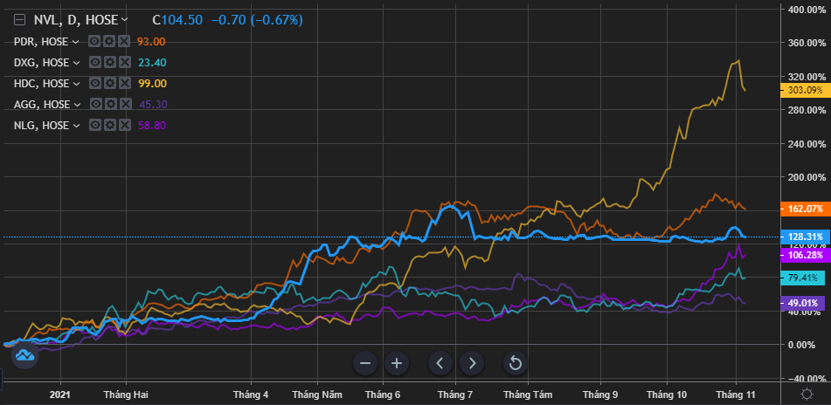
Task: Click the Tháng Tám time axis label
Action: pos(528,395)
